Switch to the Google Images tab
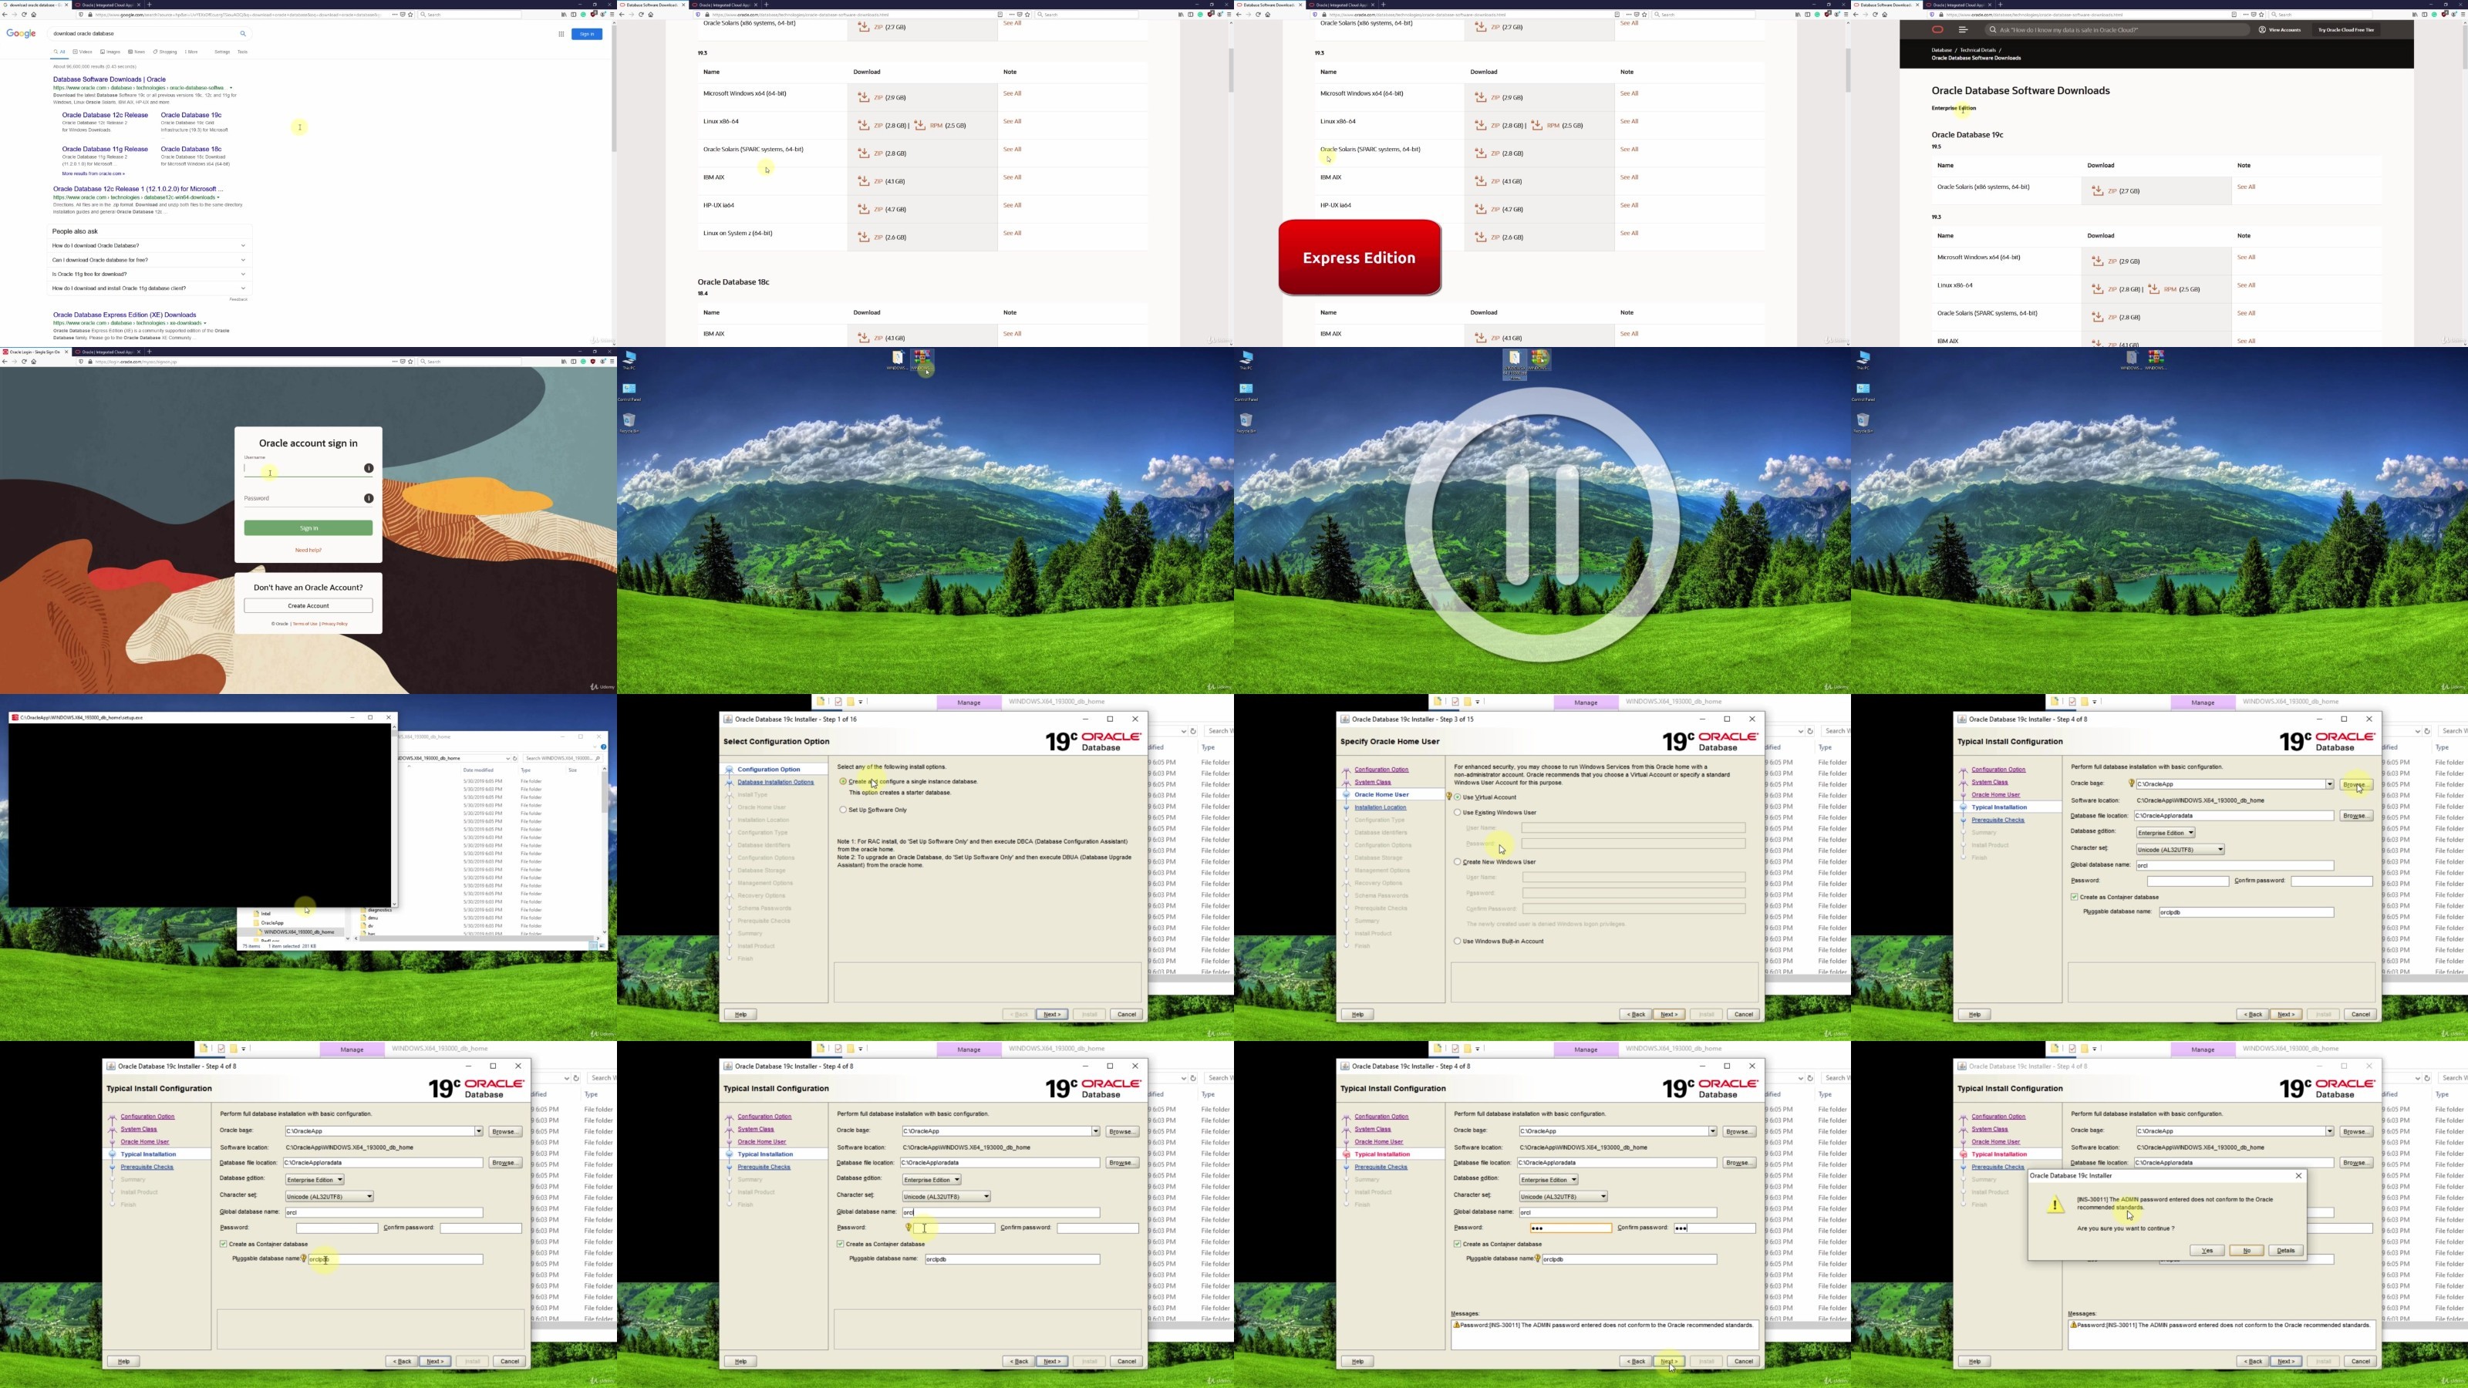The height and width of the screenshot is (1388, 2468). click(110, 52)
